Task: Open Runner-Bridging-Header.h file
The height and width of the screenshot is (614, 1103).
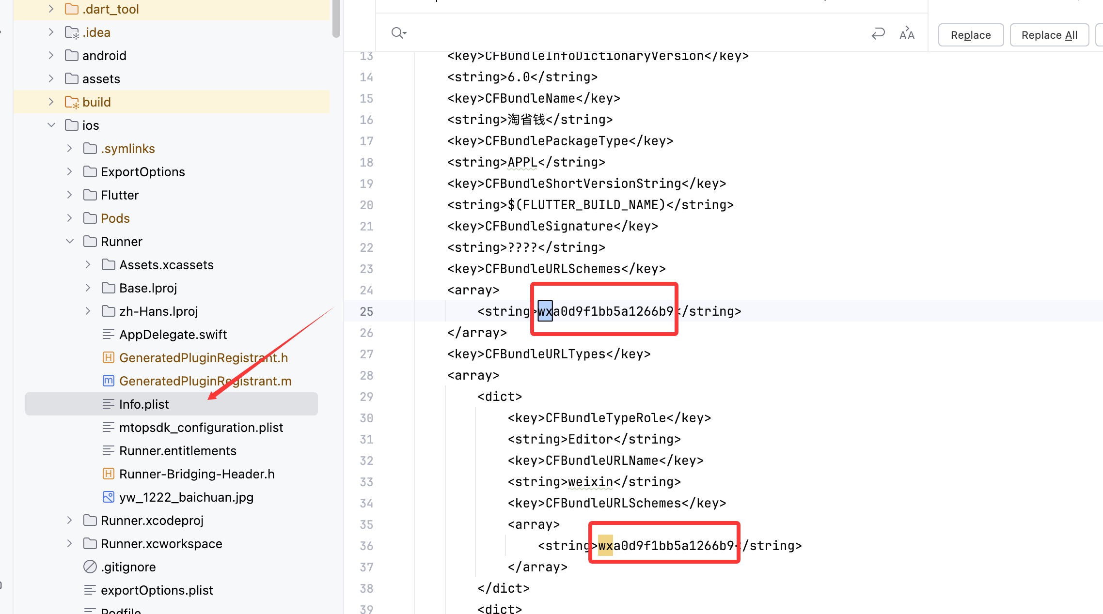Action: (197, 474)
